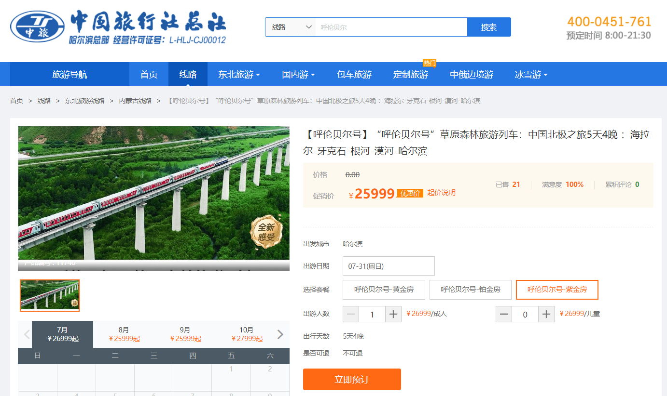The image size is (667, 396).
Task: Expand the 冰雪游 dropdown menu
Action: point(531,75)
